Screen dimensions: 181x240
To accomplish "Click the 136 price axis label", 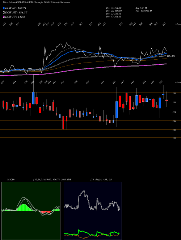I will (174, 130).
